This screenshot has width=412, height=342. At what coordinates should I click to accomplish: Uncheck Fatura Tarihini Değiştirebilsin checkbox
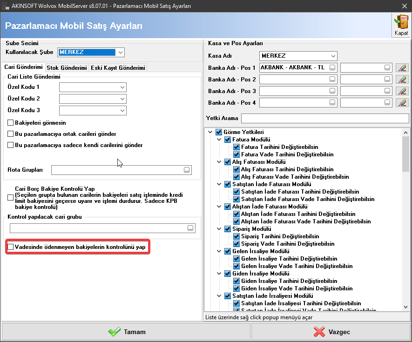pyautogui.click(x=236, y=147)
